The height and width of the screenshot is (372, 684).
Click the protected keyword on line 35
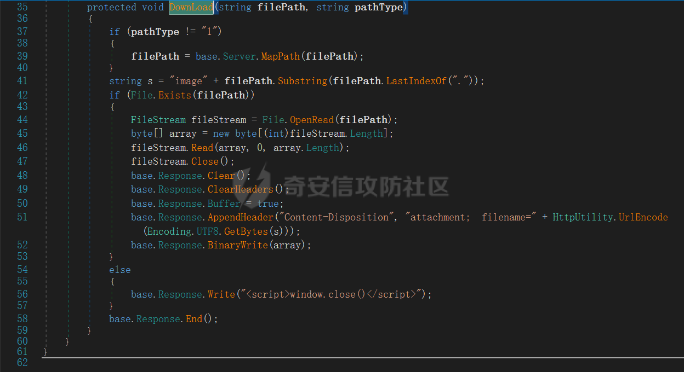pyautogui.click(x=112, y=8)
